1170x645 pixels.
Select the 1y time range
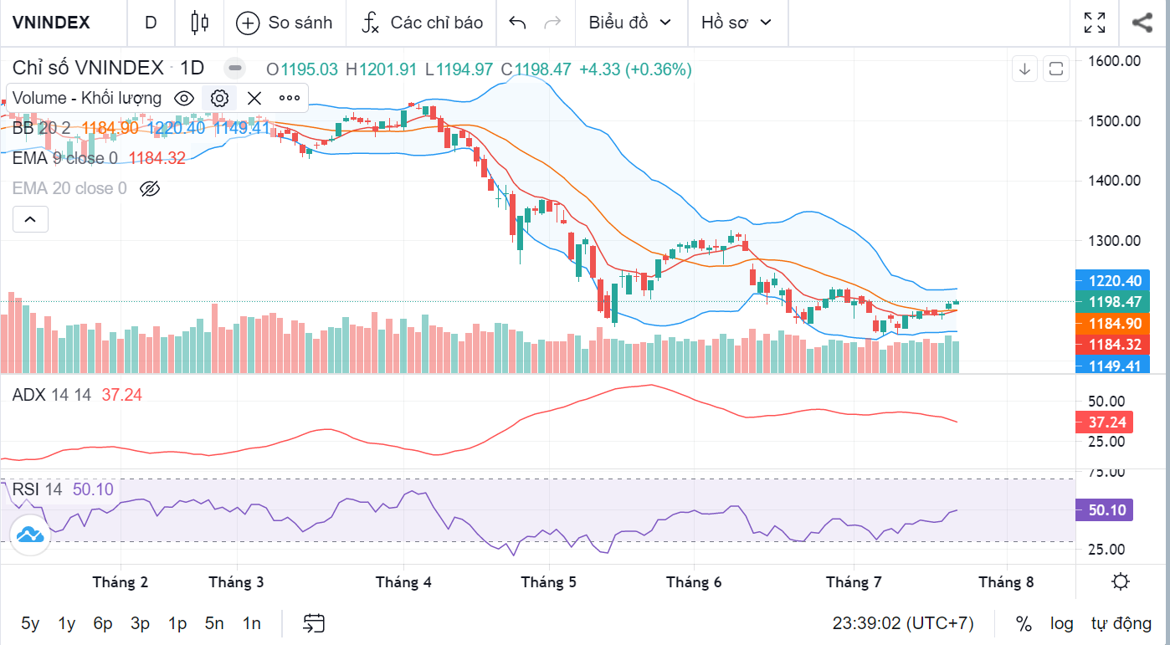[67, 623]
